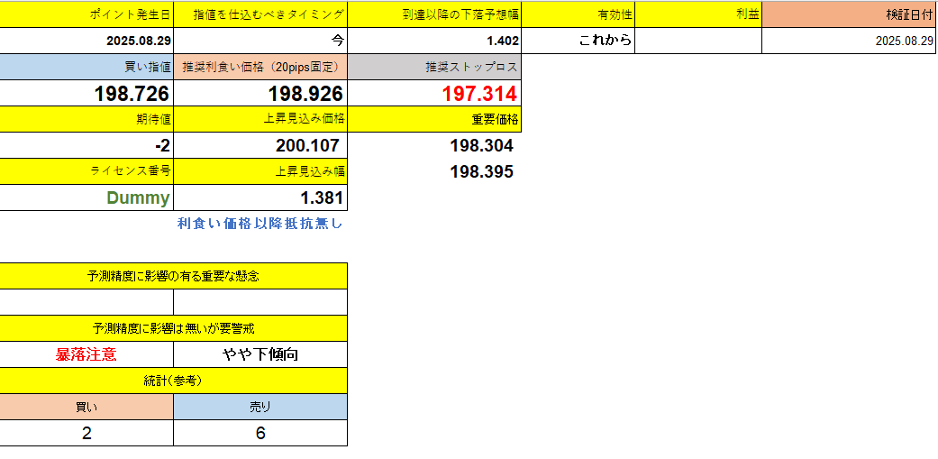
Task: Select the 指値を仕込むべきタイミング header cell
Action: [x=260, y=15]
